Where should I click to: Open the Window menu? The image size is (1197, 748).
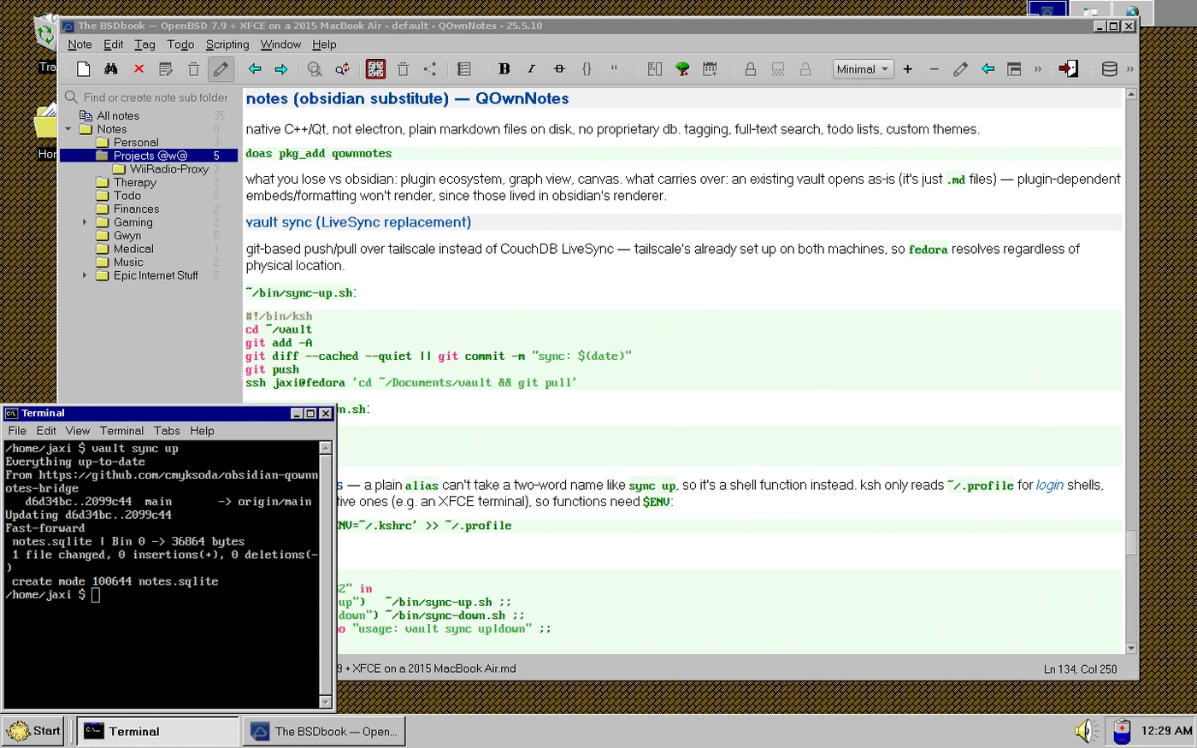tap(280, 44)
